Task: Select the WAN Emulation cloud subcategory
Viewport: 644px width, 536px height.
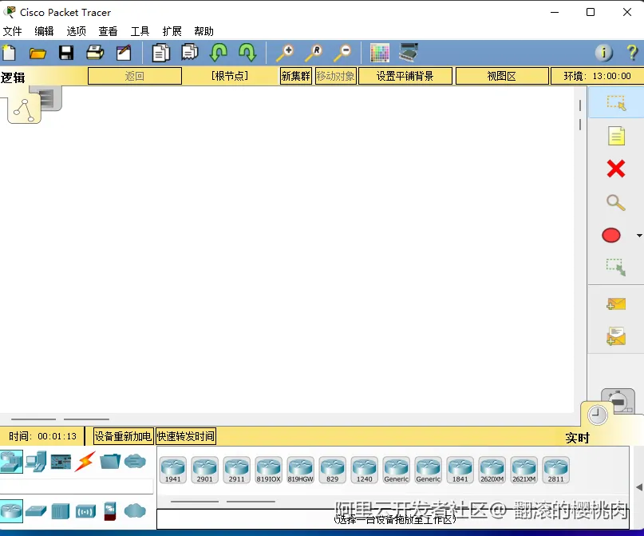Action: coord(135,511)
